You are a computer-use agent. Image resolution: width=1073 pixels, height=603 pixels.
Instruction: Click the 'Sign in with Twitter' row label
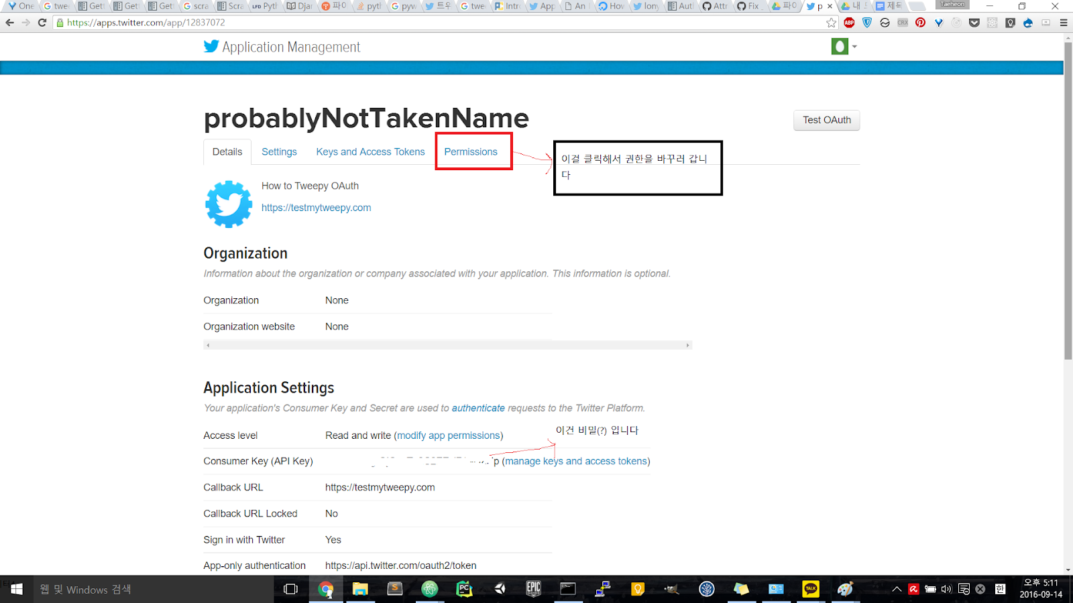[x=244, y=539]
